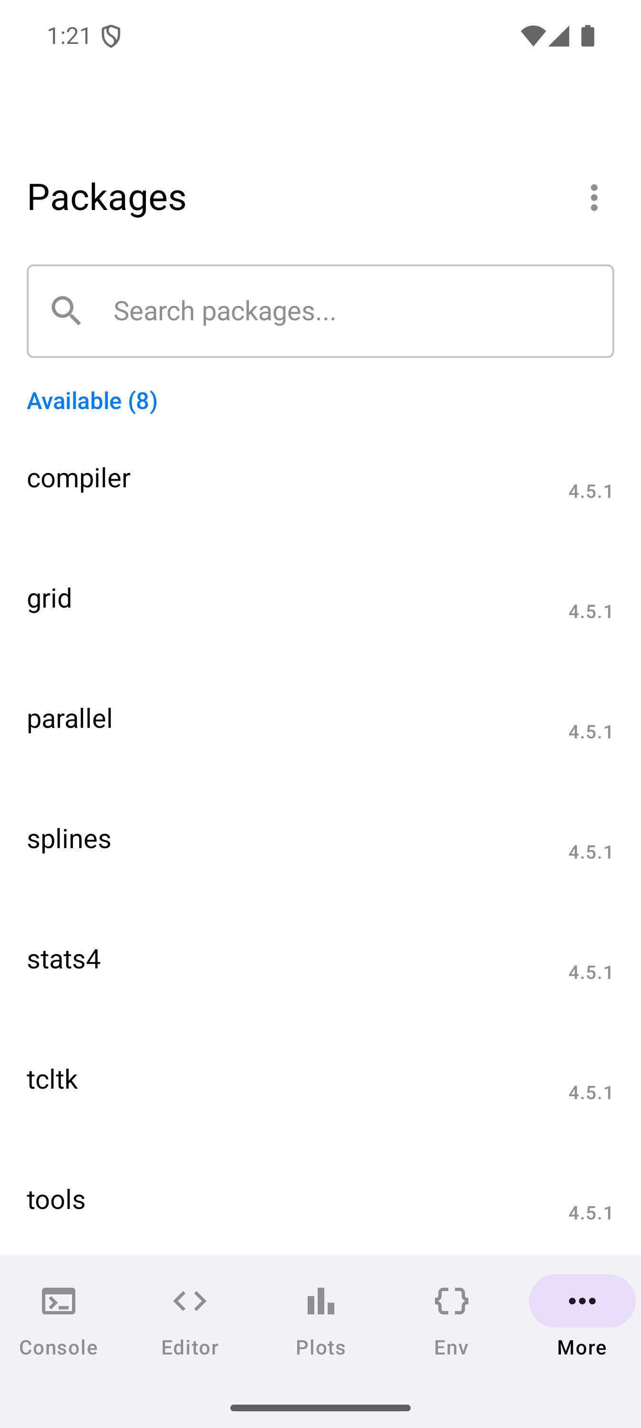Focus the Search packages field
This screenshot has height=1428, width=641.
(x=354, y=310)
